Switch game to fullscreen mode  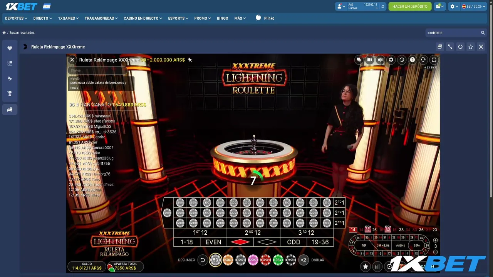click(x=434, y=60)
